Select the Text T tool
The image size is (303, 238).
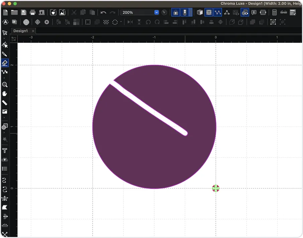[5, 151]
